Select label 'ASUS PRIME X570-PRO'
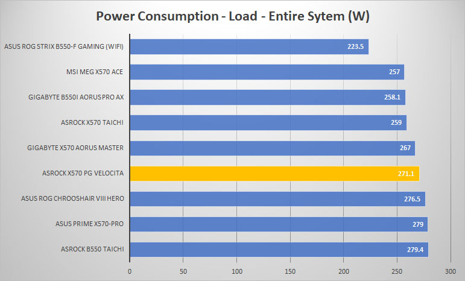Screen dimensions: 465x281 coord(89,224)
